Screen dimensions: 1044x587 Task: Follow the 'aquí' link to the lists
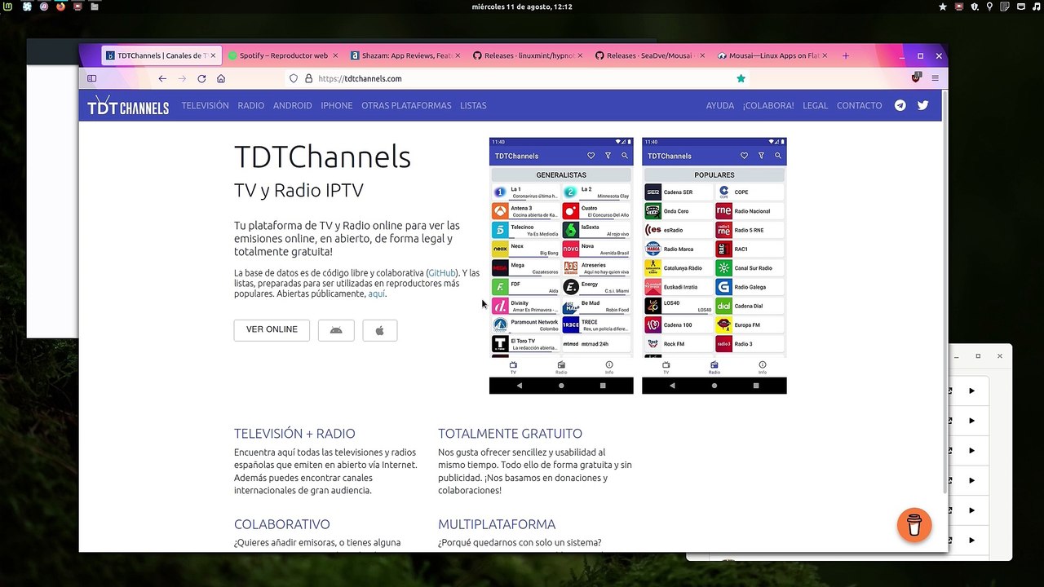(x=376, y=293)
